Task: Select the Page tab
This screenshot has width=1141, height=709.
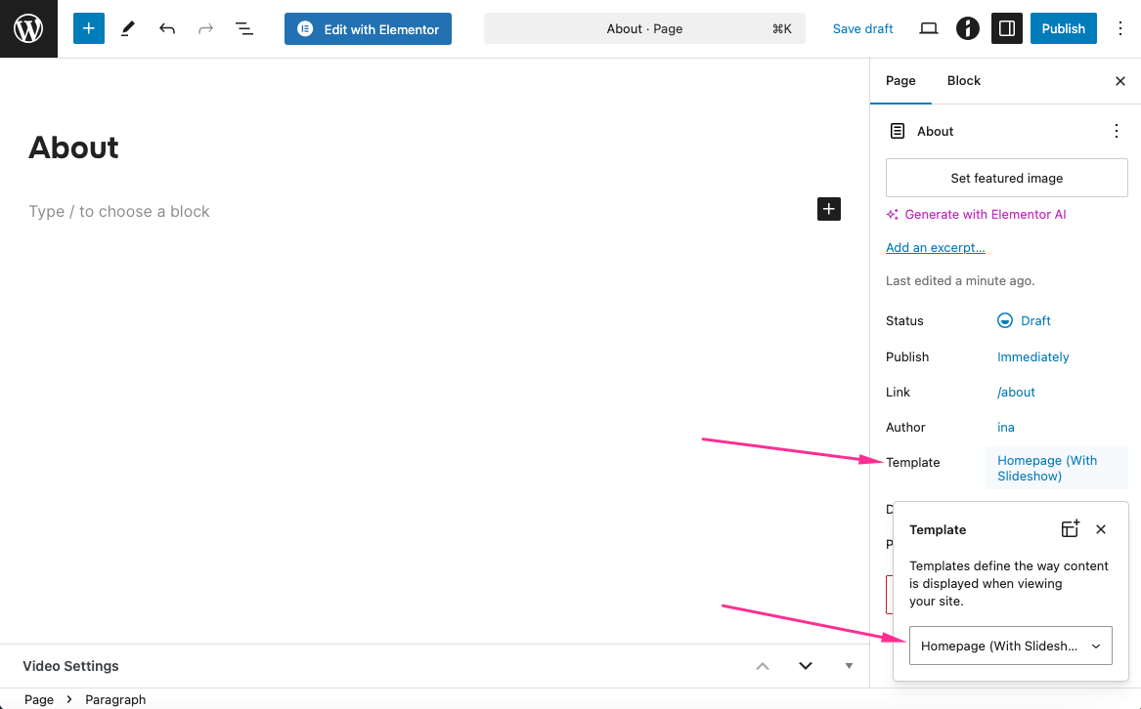Action: tap(900, 81)
